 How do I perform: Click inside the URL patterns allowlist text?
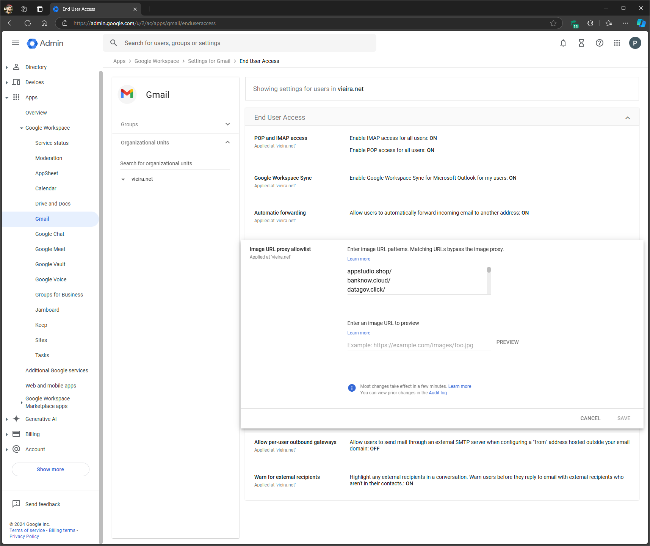pos(417,281)
